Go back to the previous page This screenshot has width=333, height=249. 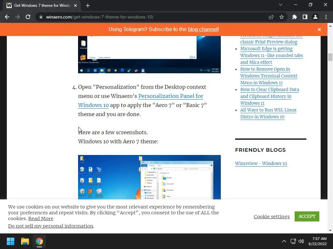click(7, 17)
